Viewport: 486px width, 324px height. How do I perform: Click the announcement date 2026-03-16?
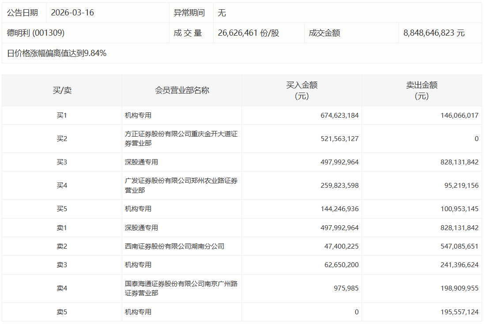72,13
